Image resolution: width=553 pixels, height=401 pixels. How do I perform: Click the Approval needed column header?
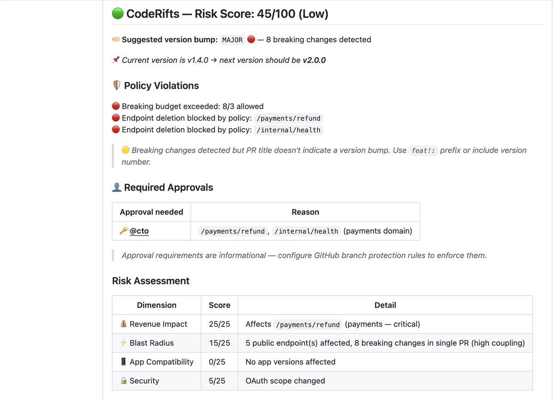tap(152, 212)
